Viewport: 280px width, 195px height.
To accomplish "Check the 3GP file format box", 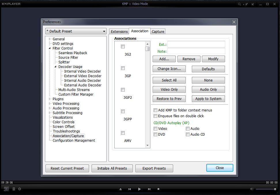I will (123, 68).
